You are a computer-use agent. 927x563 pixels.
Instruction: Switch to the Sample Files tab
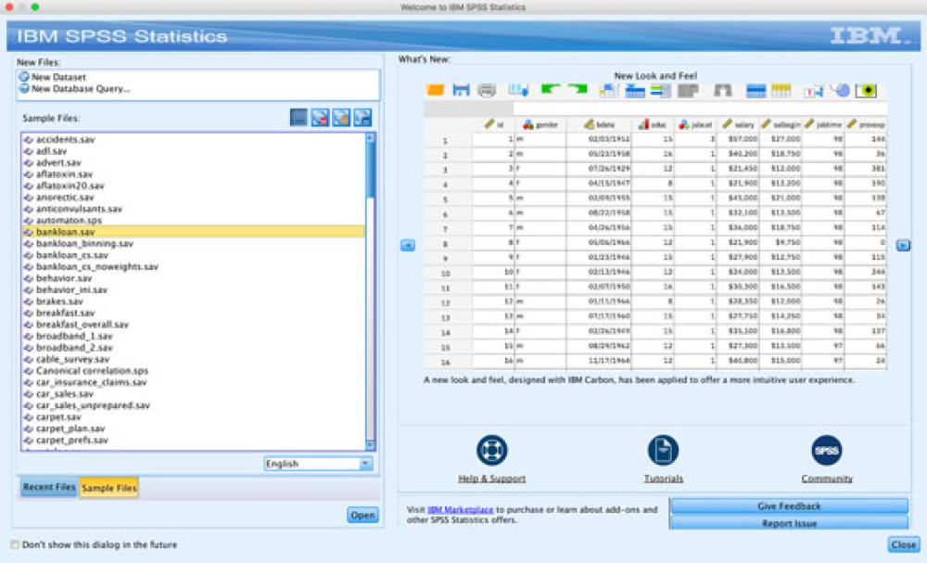108,488
